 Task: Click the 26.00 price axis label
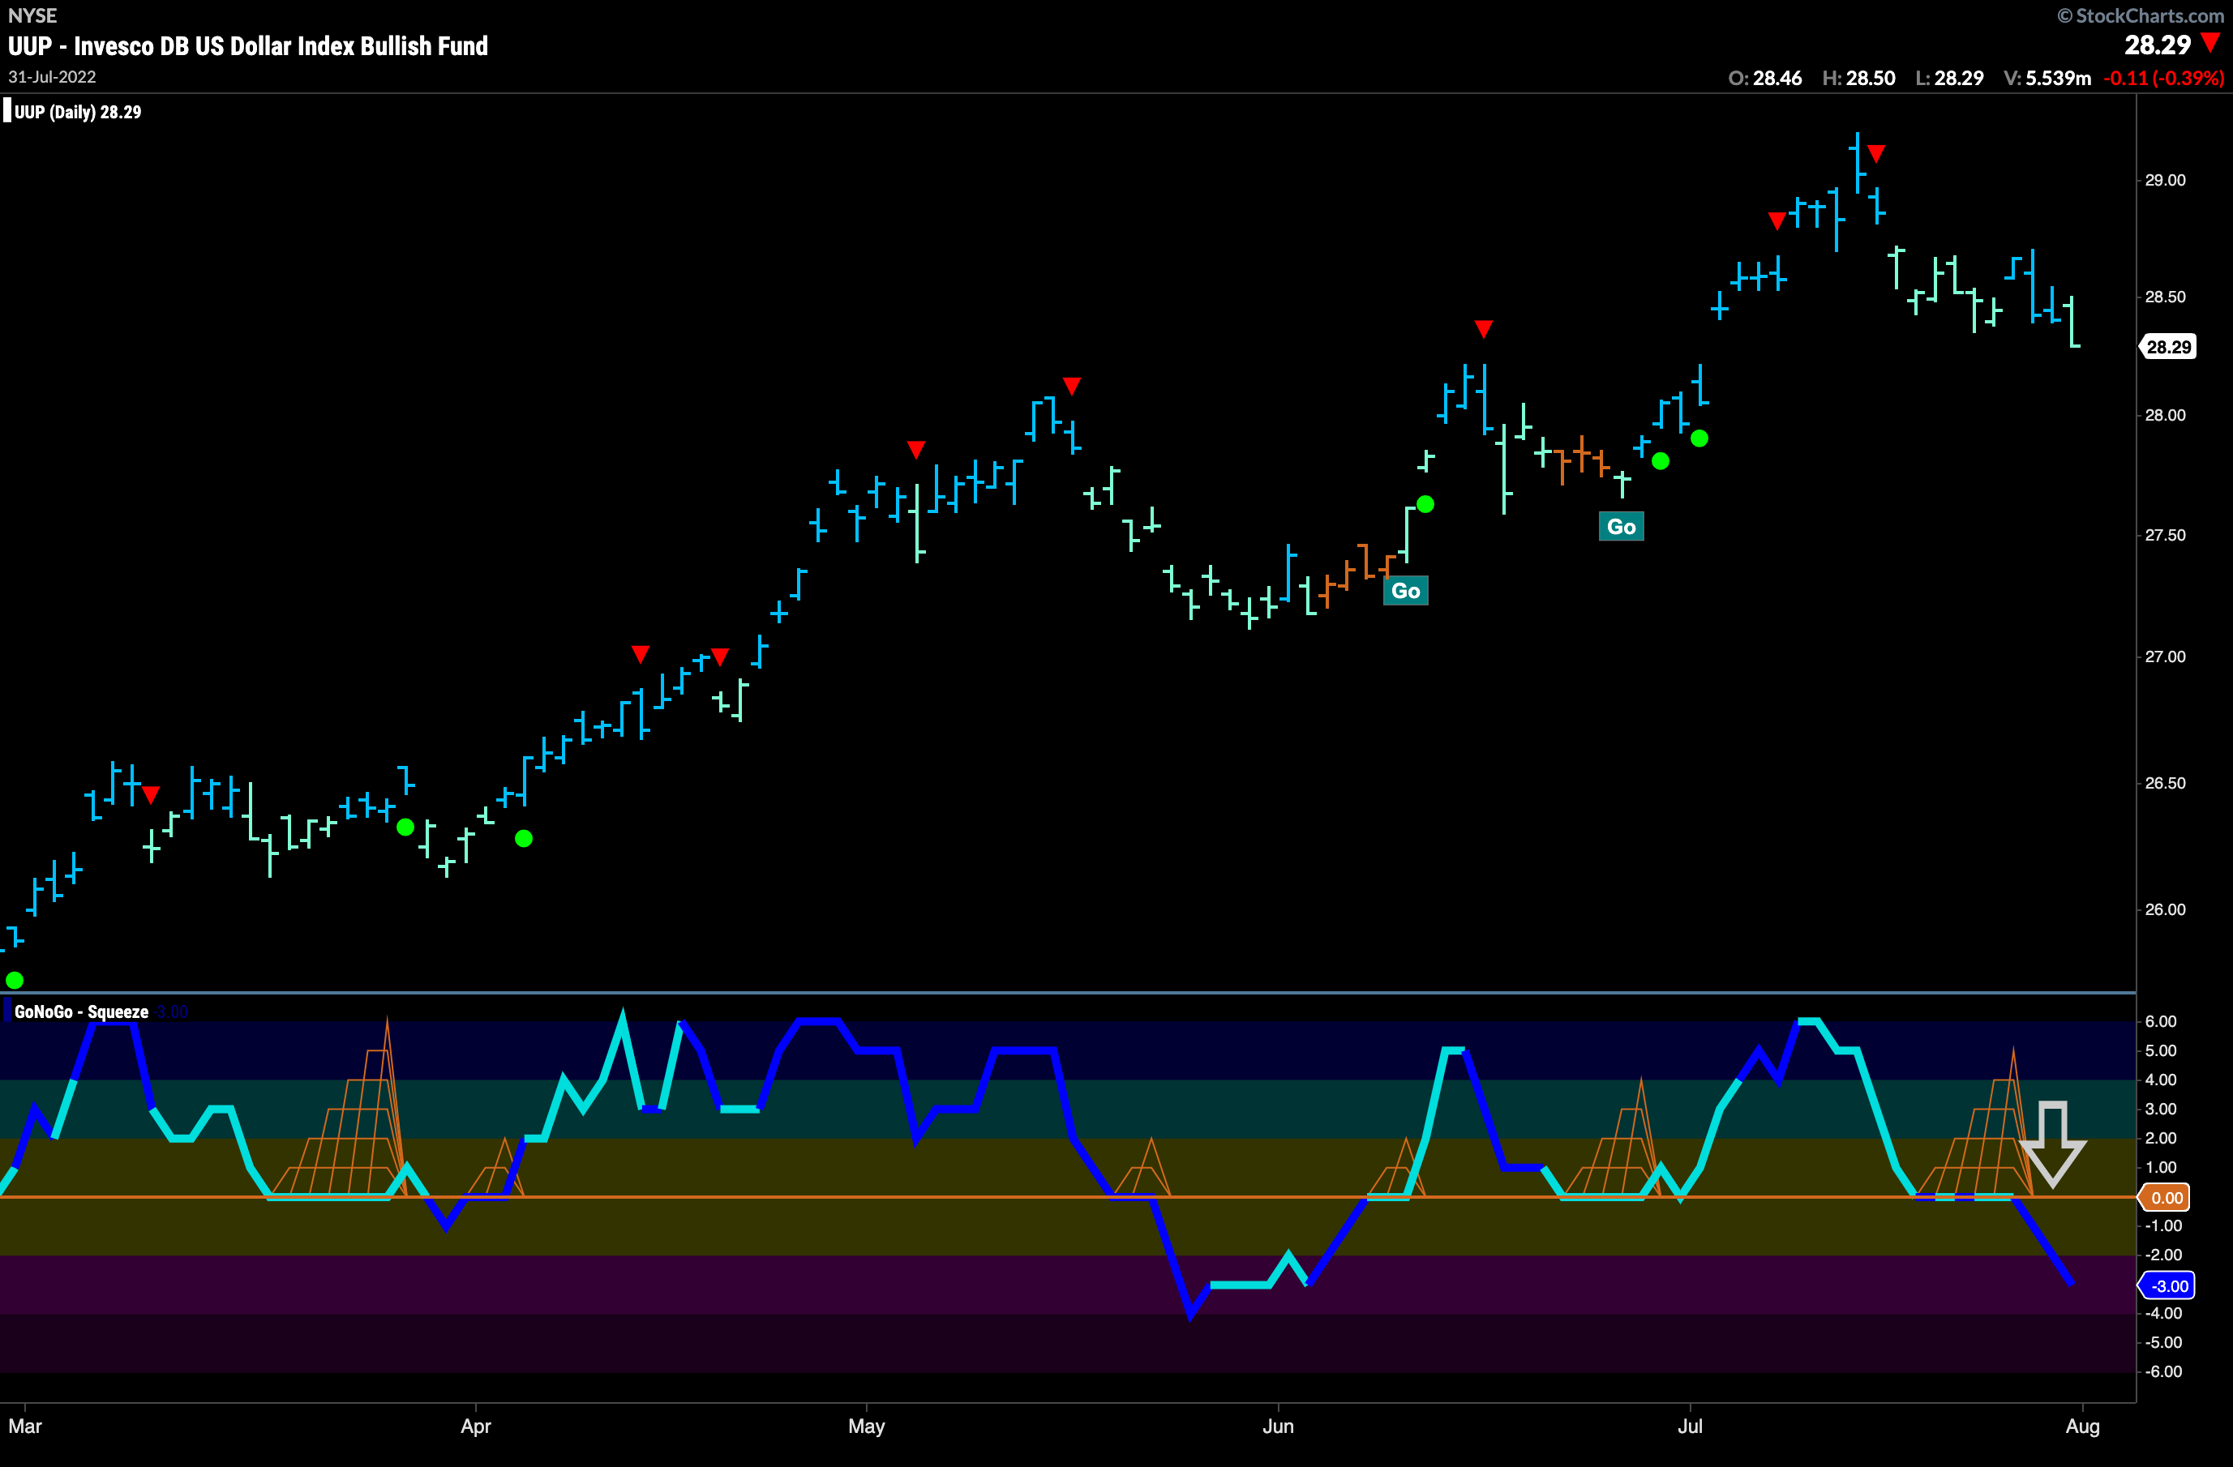coord(2166,910)
